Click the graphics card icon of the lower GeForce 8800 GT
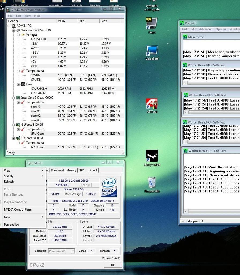This screenshot has height=275, width=240. 18,138
